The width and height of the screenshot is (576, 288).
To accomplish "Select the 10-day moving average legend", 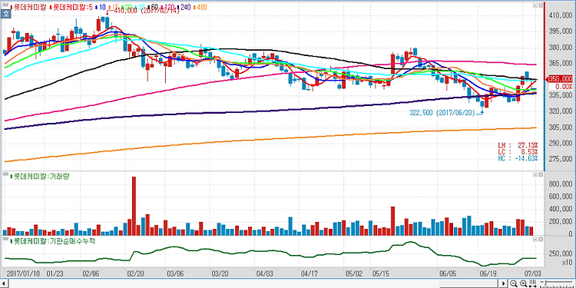I will pyautogui.click(x=101, y=7).
